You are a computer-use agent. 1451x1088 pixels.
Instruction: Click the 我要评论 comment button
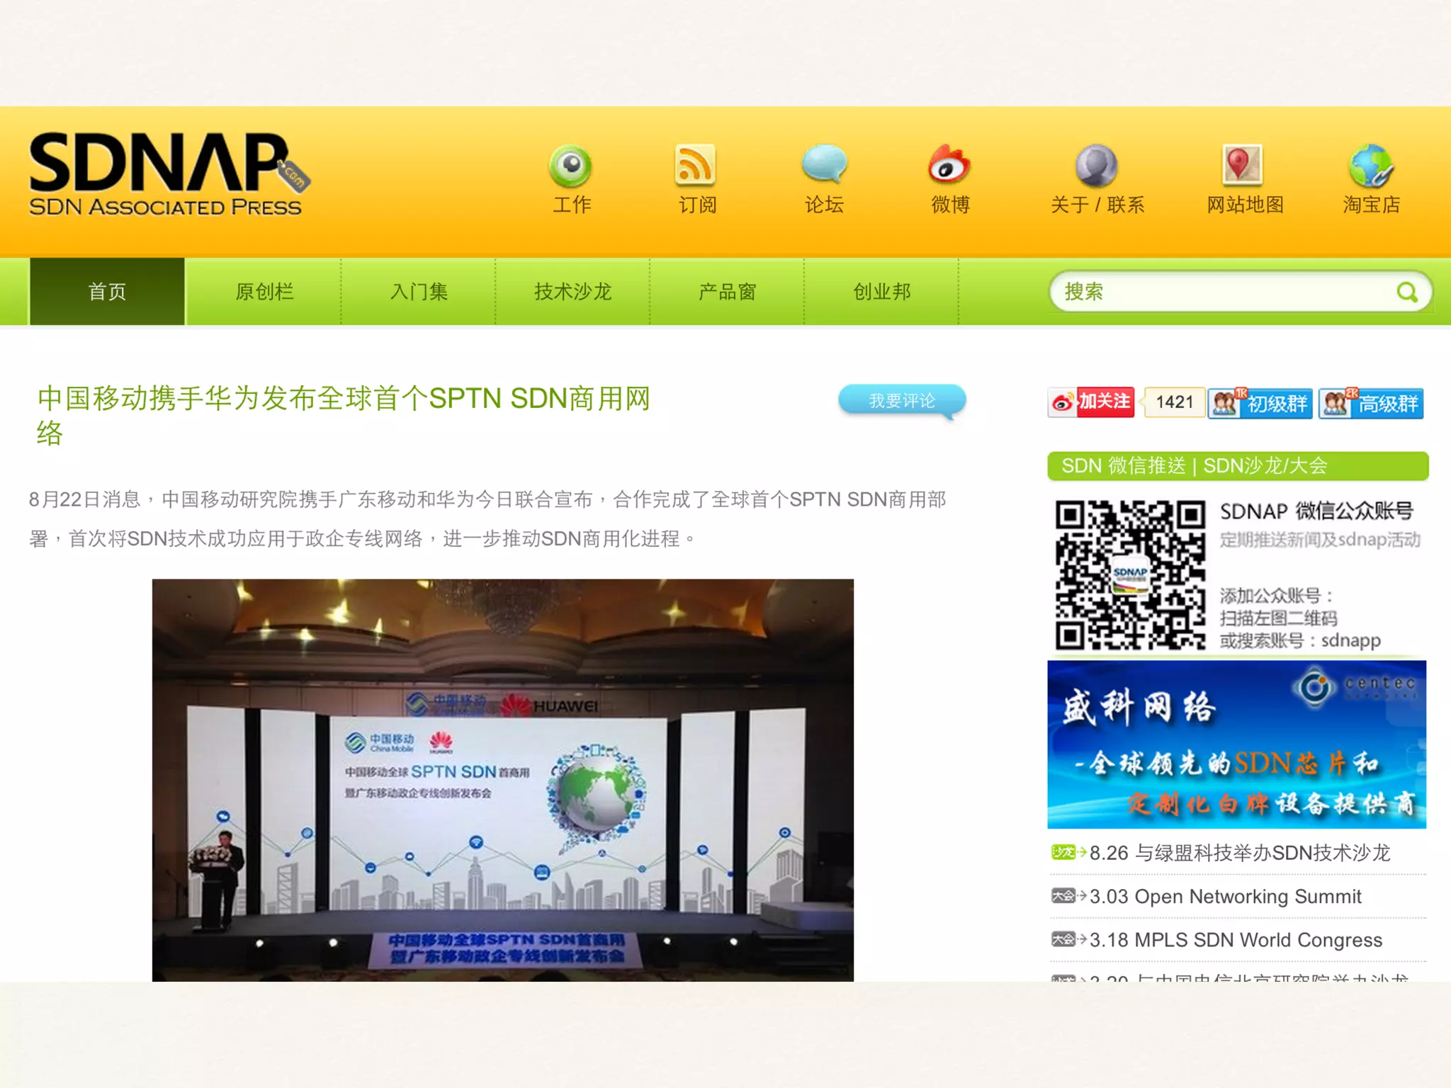click(x=902, y=401)
